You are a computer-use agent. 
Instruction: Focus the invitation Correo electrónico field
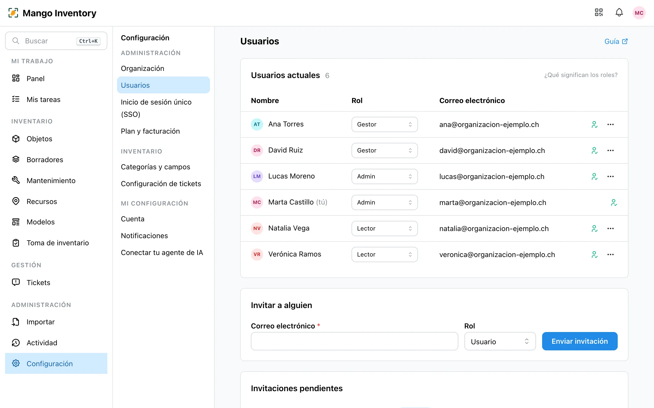(x=354, y=341)
